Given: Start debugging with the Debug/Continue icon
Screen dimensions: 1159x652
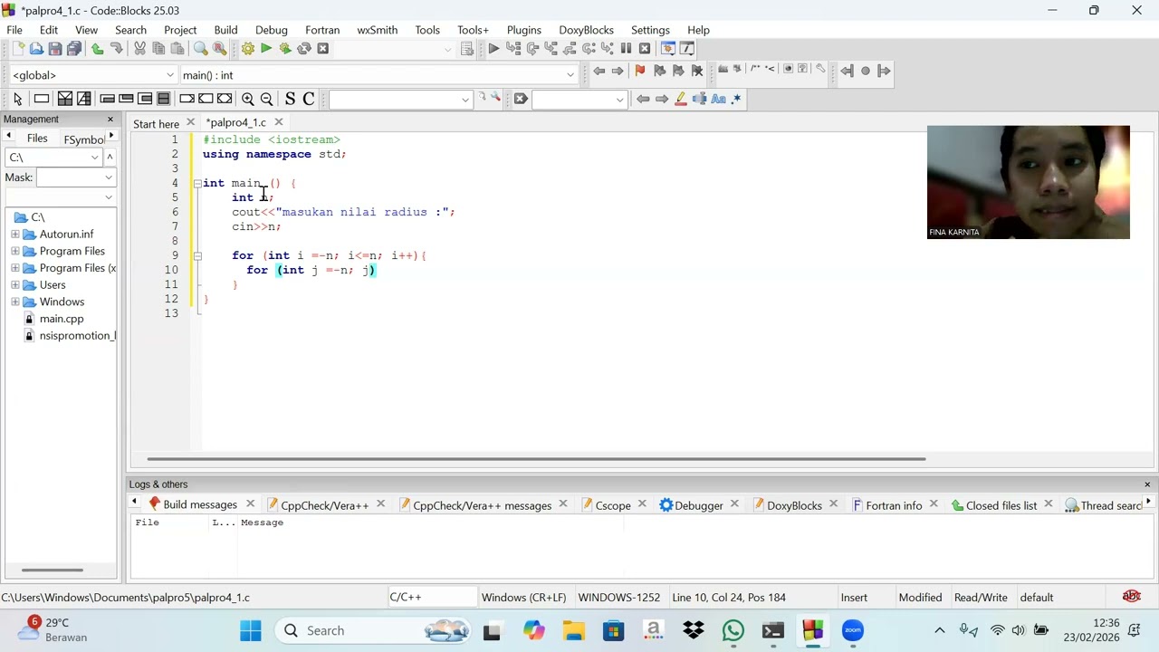Looking at the screenshot, I should pos(493,49).
